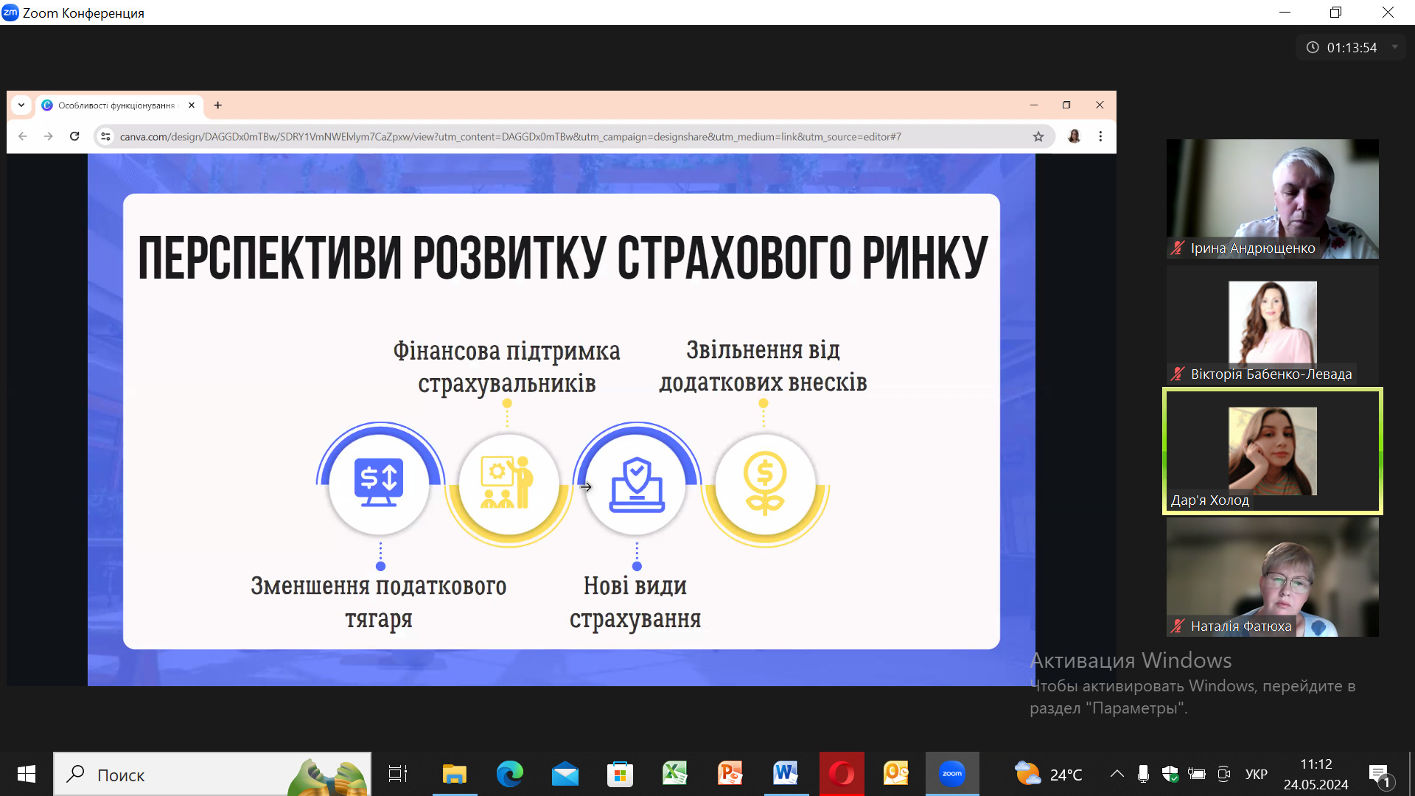Toggle the УКР keyboard language indicator
The image size is (1415, 796).
coord(1256,774)
